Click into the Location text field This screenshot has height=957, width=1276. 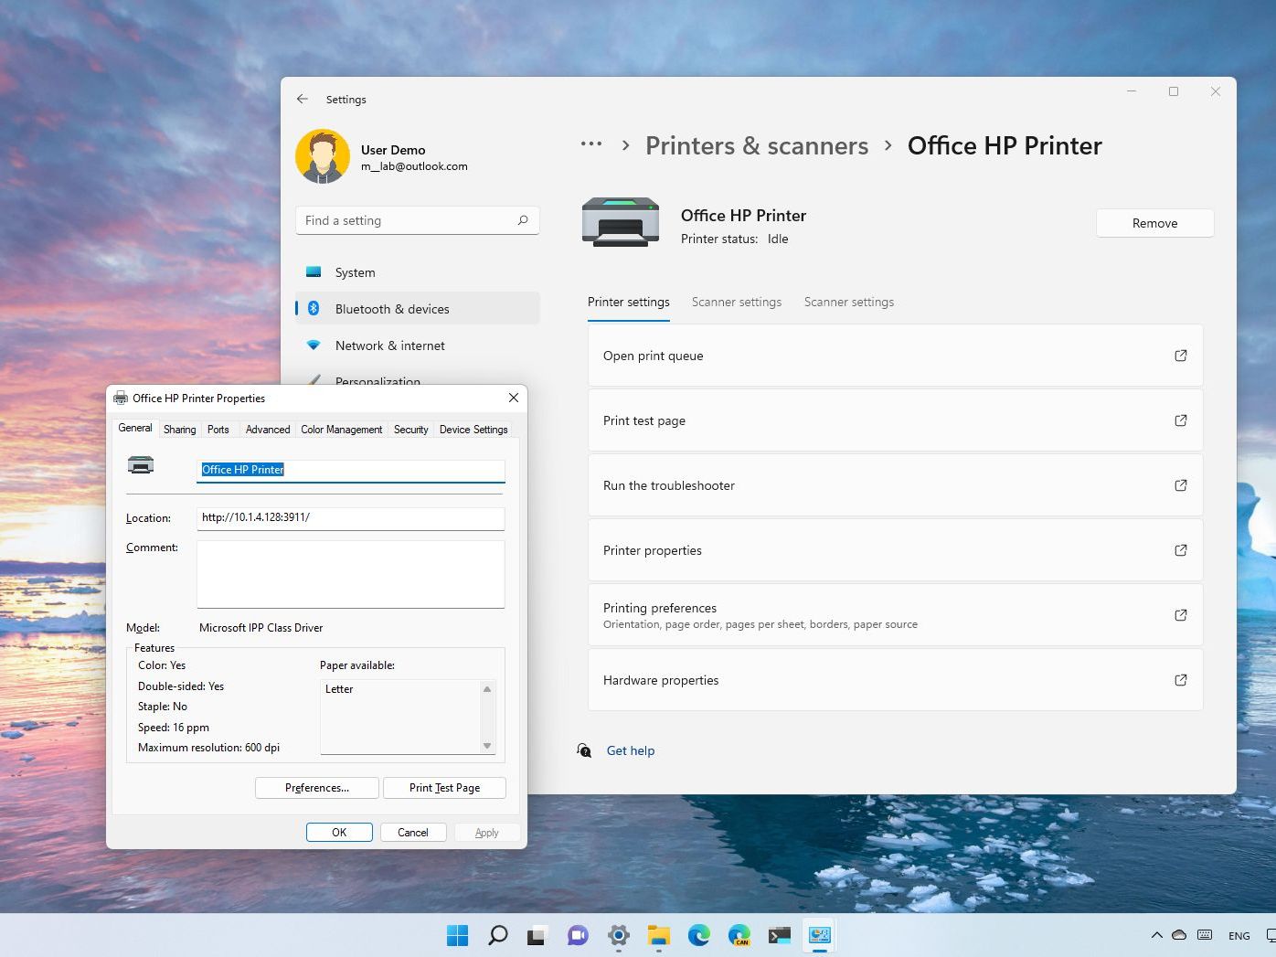(350, 518)
